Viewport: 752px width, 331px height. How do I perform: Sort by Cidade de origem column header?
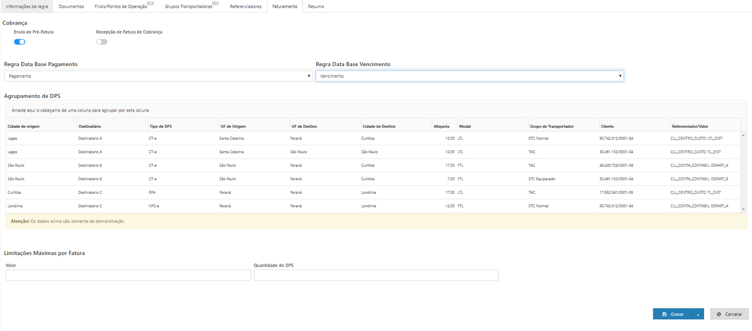point(23,126)
